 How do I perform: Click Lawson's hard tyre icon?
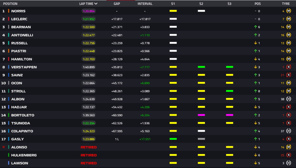coord(288,163)
